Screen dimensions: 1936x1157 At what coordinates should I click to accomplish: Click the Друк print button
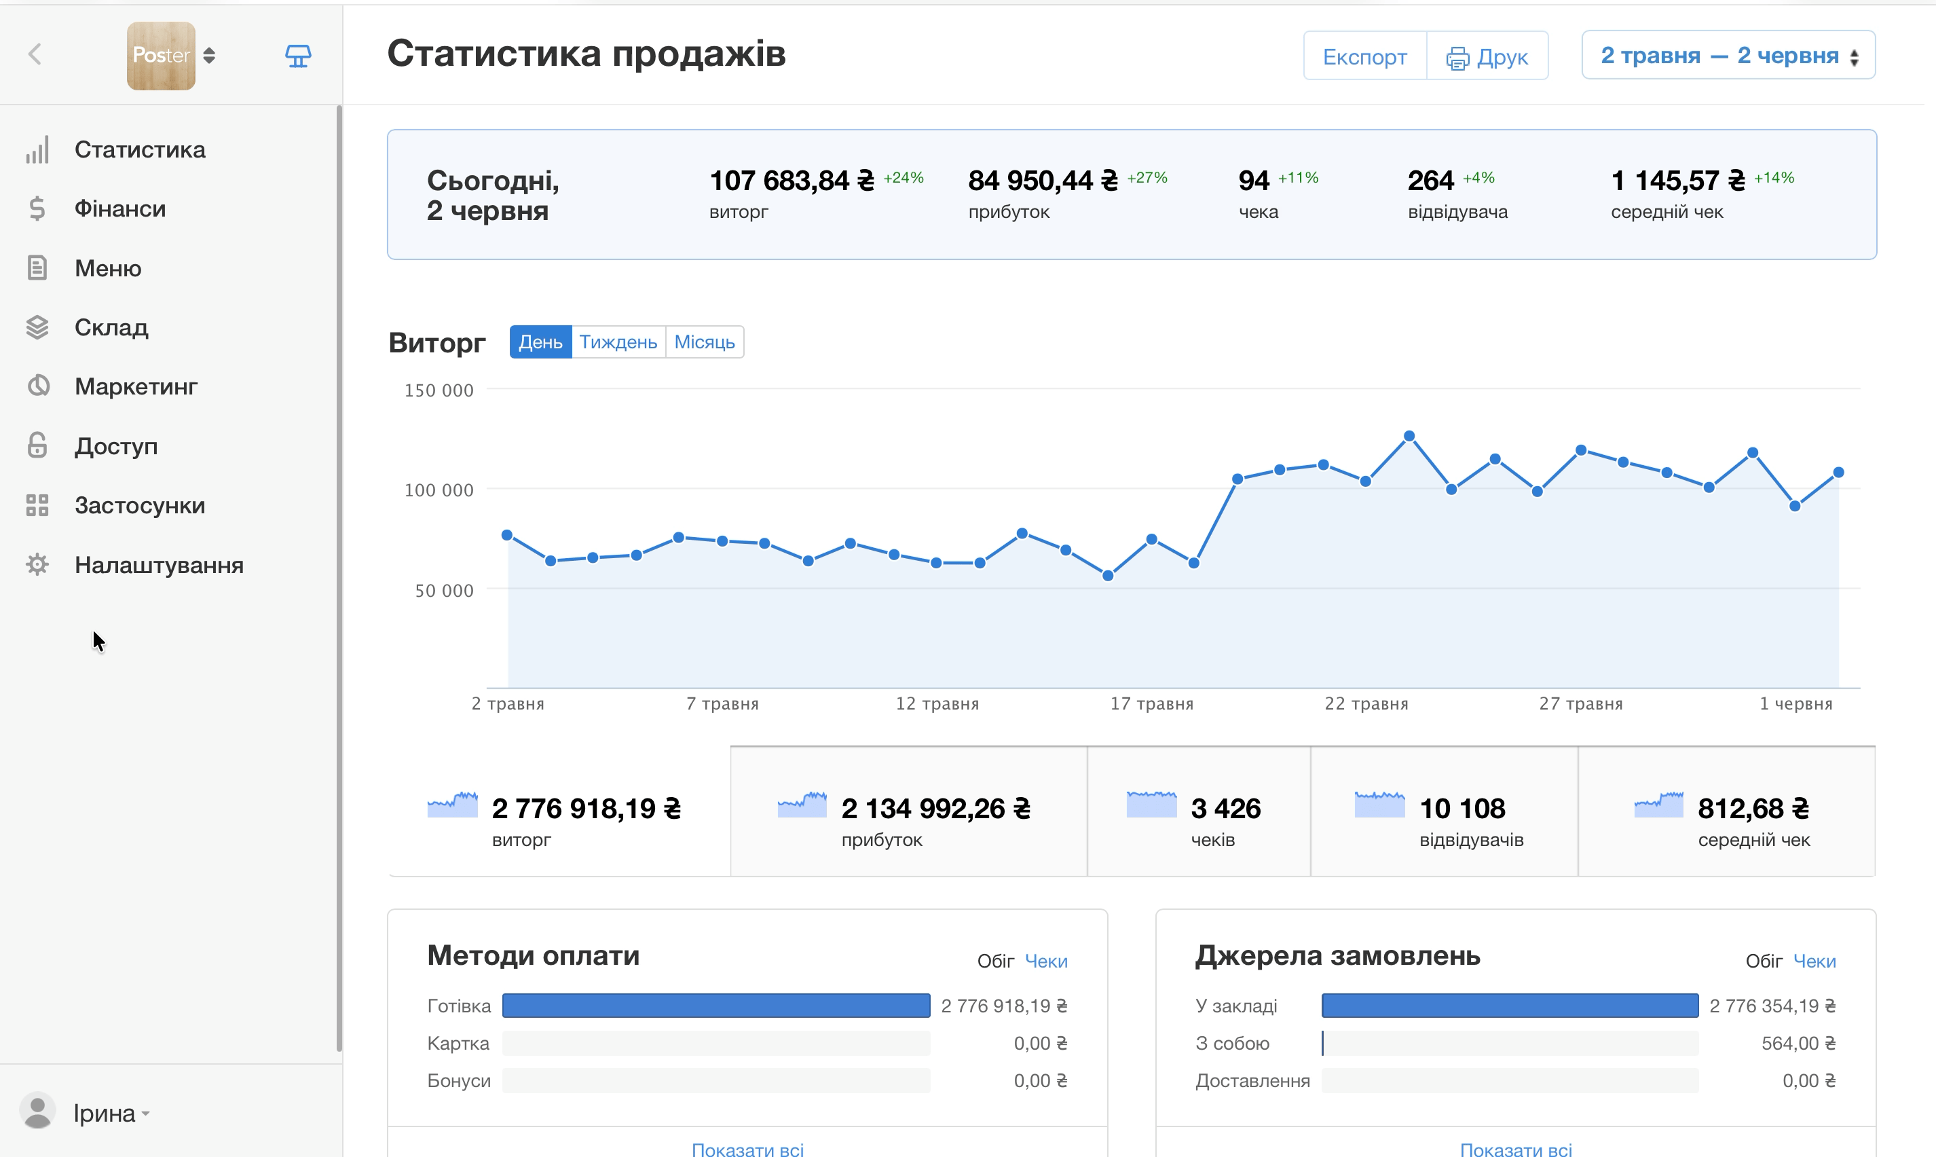click(x=1487, y=56)
